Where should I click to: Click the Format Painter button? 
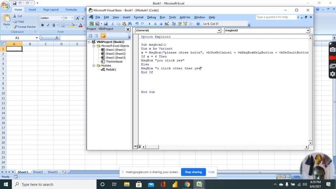(25, 27)
